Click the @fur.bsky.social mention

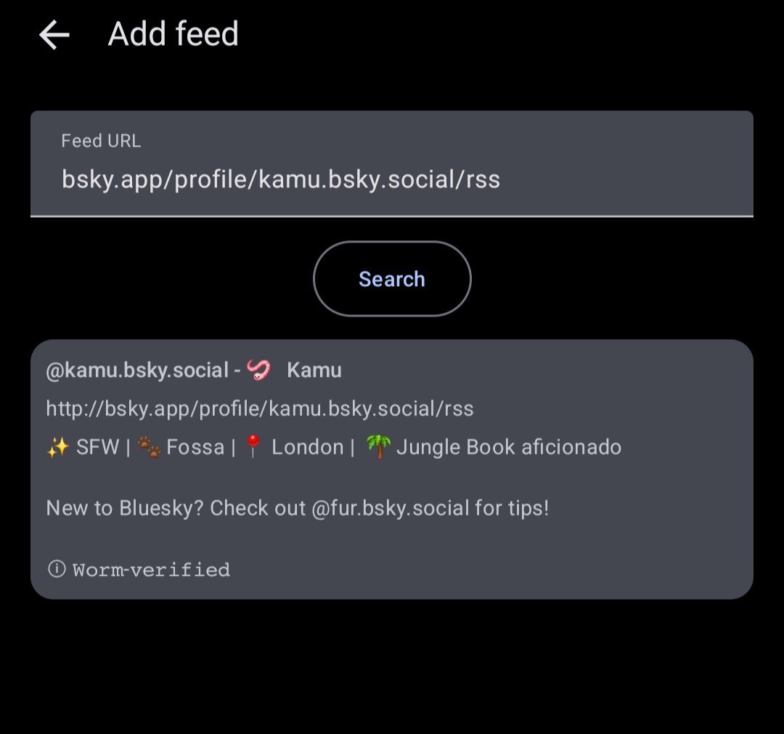point(391,508)
